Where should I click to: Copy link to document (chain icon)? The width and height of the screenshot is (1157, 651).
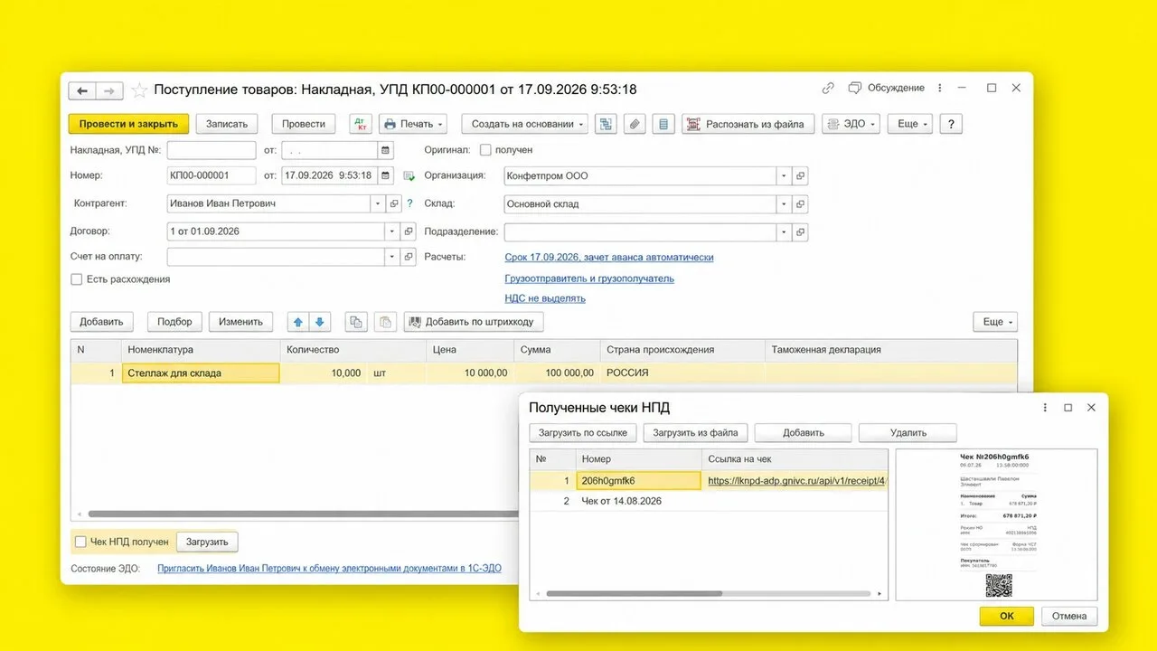tap(828, 89)
